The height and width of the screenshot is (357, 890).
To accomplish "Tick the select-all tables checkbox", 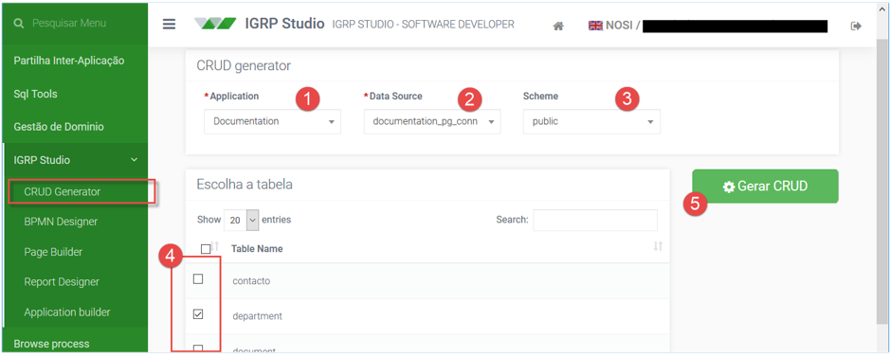I will pyautogui.click(x=206, y=248).
